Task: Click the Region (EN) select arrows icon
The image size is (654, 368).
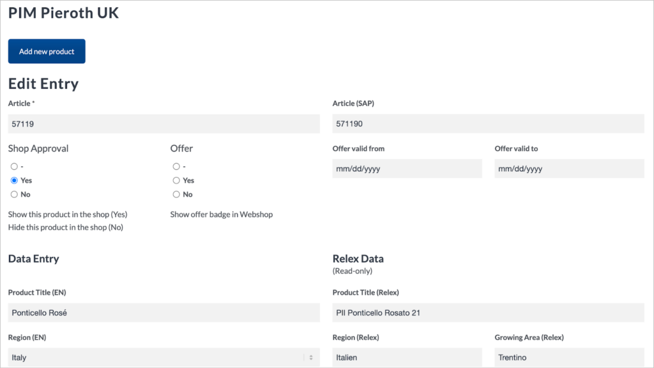Action: point(311,358)
